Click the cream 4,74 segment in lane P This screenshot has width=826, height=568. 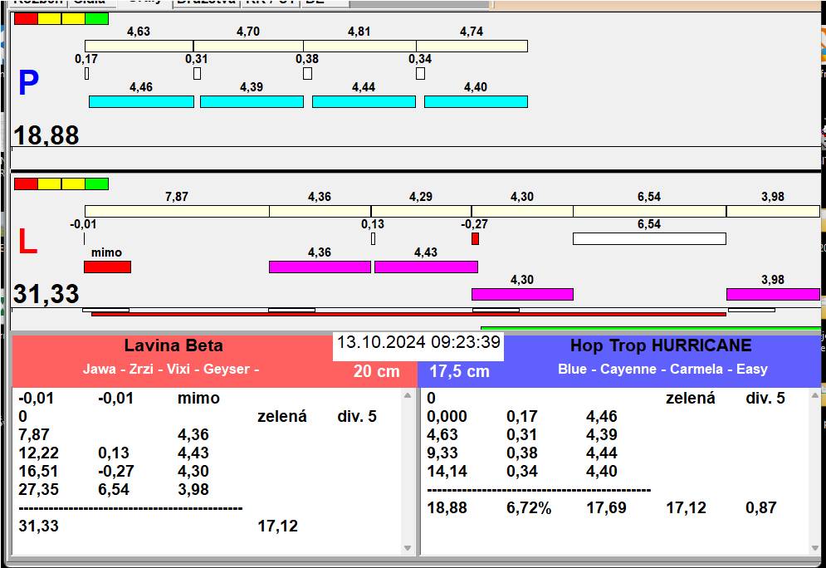click(472, 46)
